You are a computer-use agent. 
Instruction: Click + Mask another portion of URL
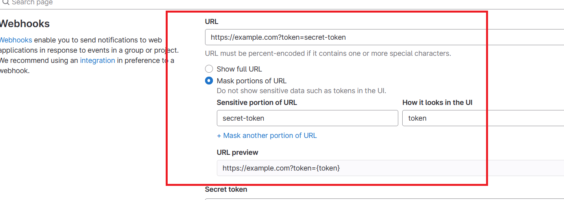coord(266,136)
